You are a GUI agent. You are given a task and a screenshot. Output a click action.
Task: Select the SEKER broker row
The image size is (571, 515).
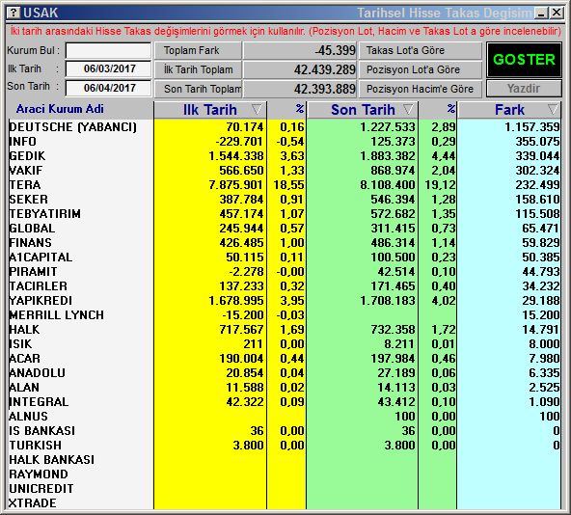coord(284,200)
